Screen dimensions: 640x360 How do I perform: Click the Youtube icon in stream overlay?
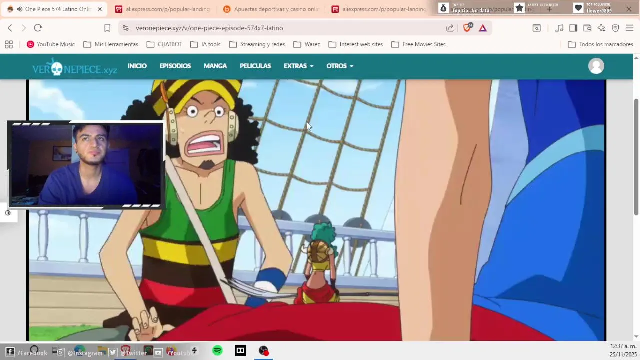[x=158, y=352]
